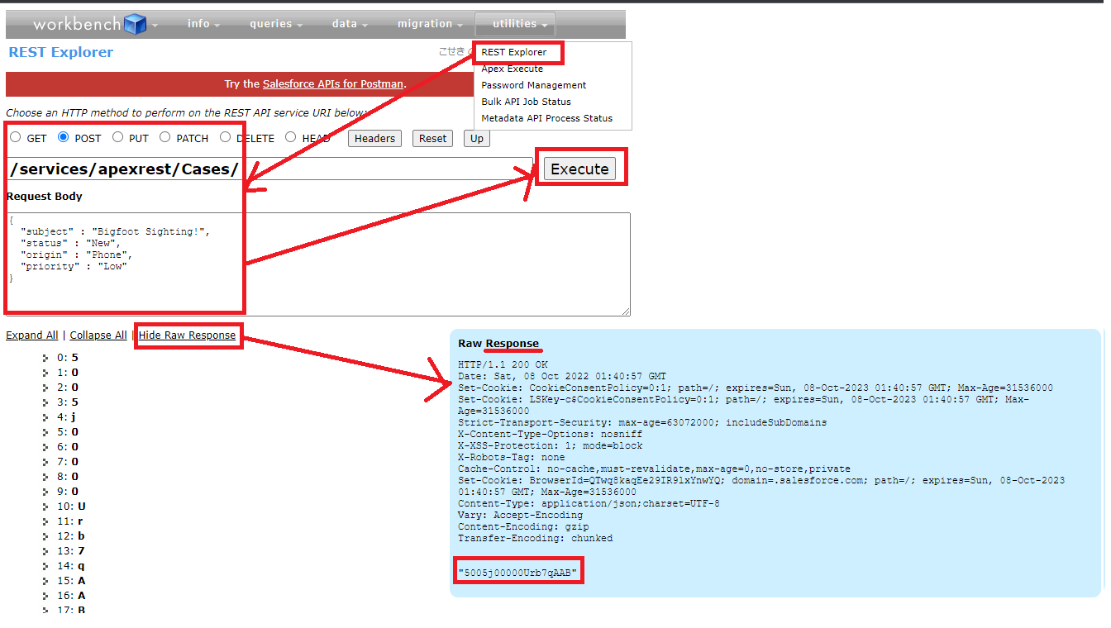
Task: Open Password Management utility
Action: [x=534, y=84]
